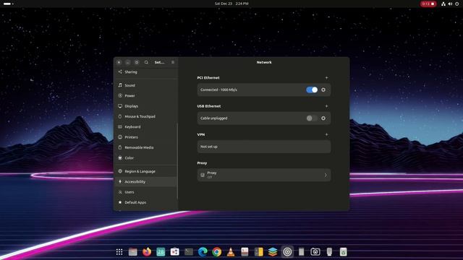Turn off the PCI Ethernet connection switch
This screenshot has width=463, height=260.
click(x=312, y=90)
